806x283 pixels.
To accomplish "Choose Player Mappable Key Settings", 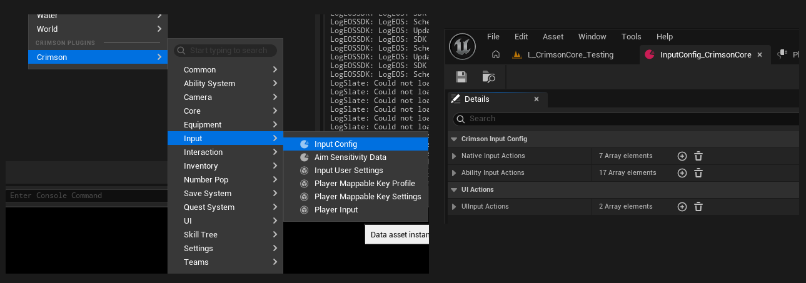I will pos(356,197).
